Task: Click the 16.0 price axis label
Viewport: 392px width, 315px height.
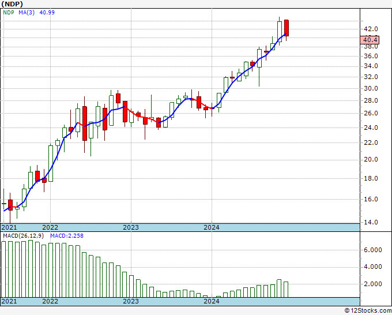Action: (x=371, y=200)
